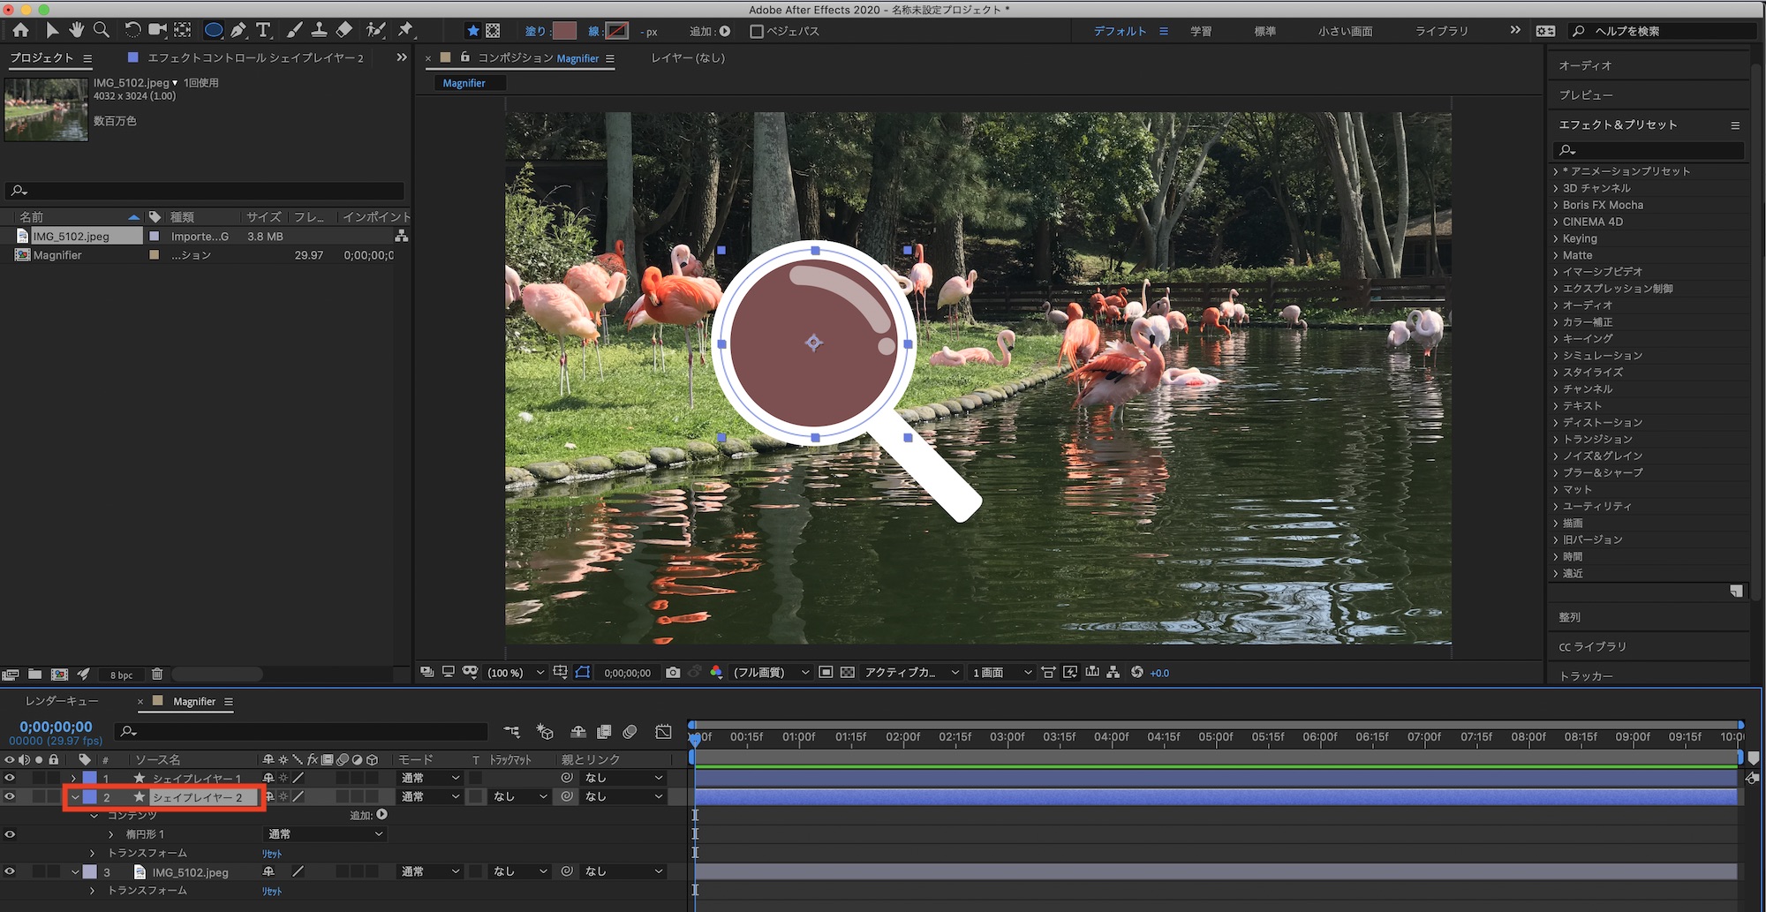Expand the 楕円形 1 group
This screenshot has width=1766, height=912.
coord(111,834)
